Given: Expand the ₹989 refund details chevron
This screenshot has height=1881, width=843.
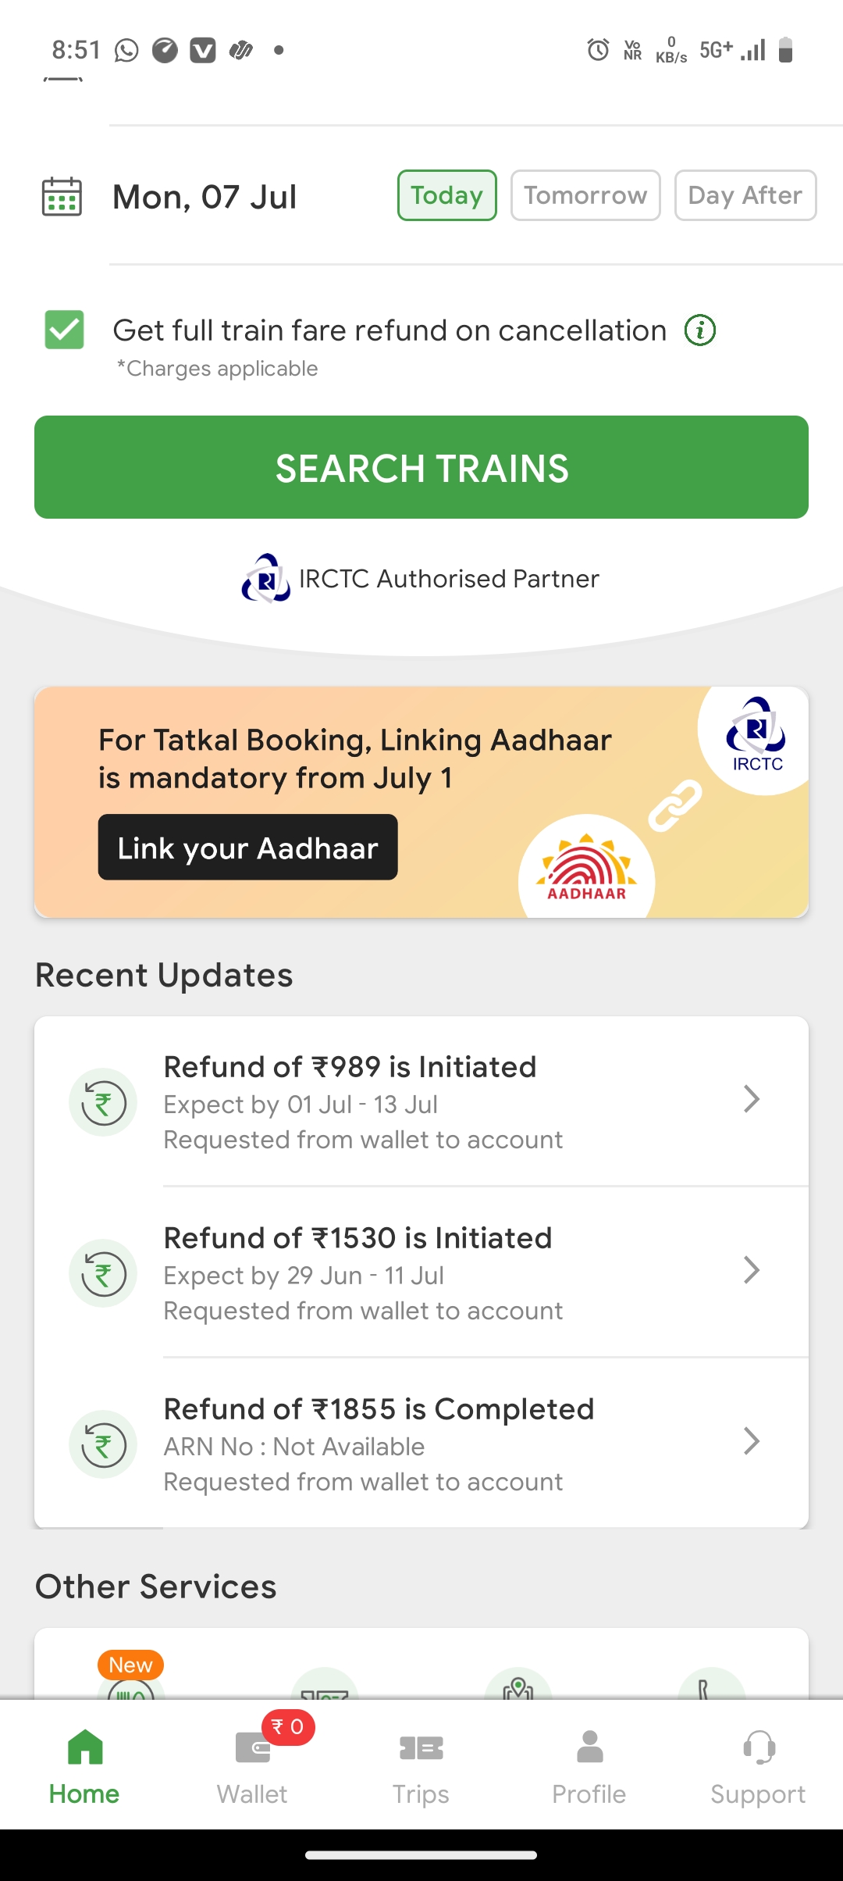Looking at the screenshot, I should 751,1099.
